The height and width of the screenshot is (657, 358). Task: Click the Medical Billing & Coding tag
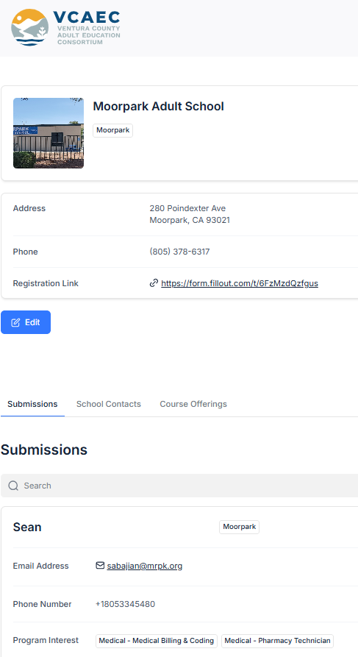(157, 641)
